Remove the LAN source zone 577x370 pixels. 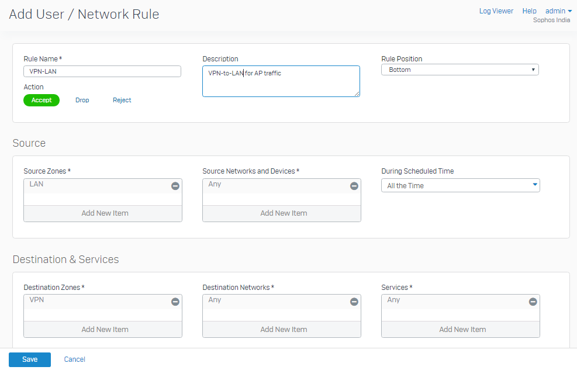coord(175,185)
